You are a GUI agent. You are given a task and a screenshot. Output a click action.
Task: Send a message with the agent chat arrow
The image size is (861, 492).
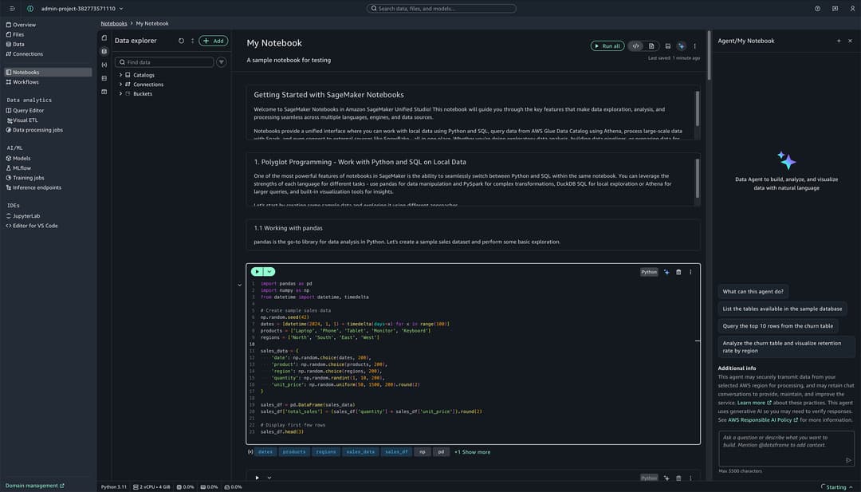pos(848,460)
